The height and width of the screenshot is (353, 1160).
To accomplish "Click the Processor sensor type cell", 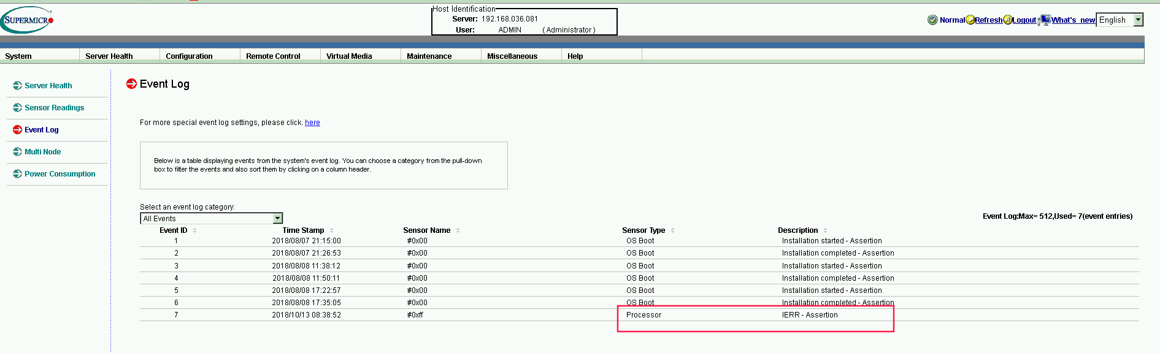I will point(644,315).
